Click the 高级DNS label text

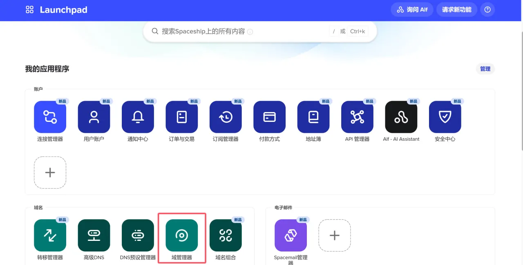tap(94, 258)
